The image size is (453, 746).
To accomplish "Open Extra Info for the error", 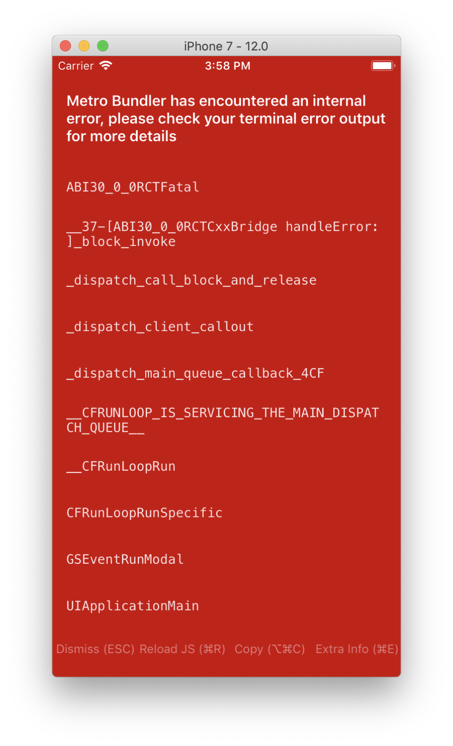I will tap(357, 649).
